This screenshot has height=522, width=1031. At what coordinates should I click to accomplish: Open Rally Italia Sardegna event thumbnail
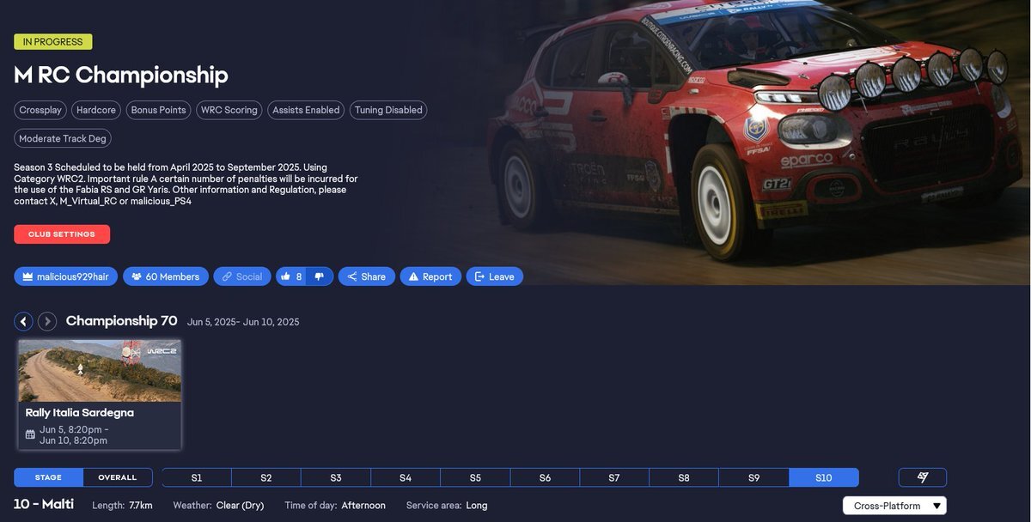coord(100,371)
